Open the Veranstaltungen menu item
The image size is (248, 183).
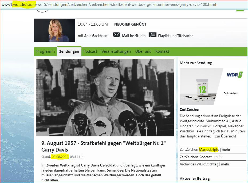pyautogui.click(x=116, y=51)
